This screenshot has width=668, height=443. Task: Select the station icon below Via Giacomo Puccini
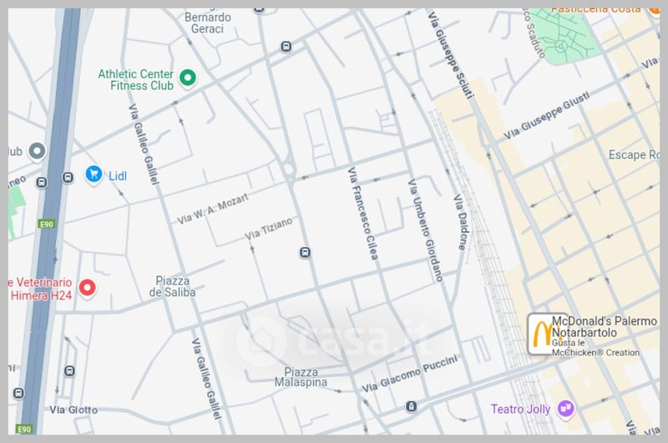tap(411, 406)
